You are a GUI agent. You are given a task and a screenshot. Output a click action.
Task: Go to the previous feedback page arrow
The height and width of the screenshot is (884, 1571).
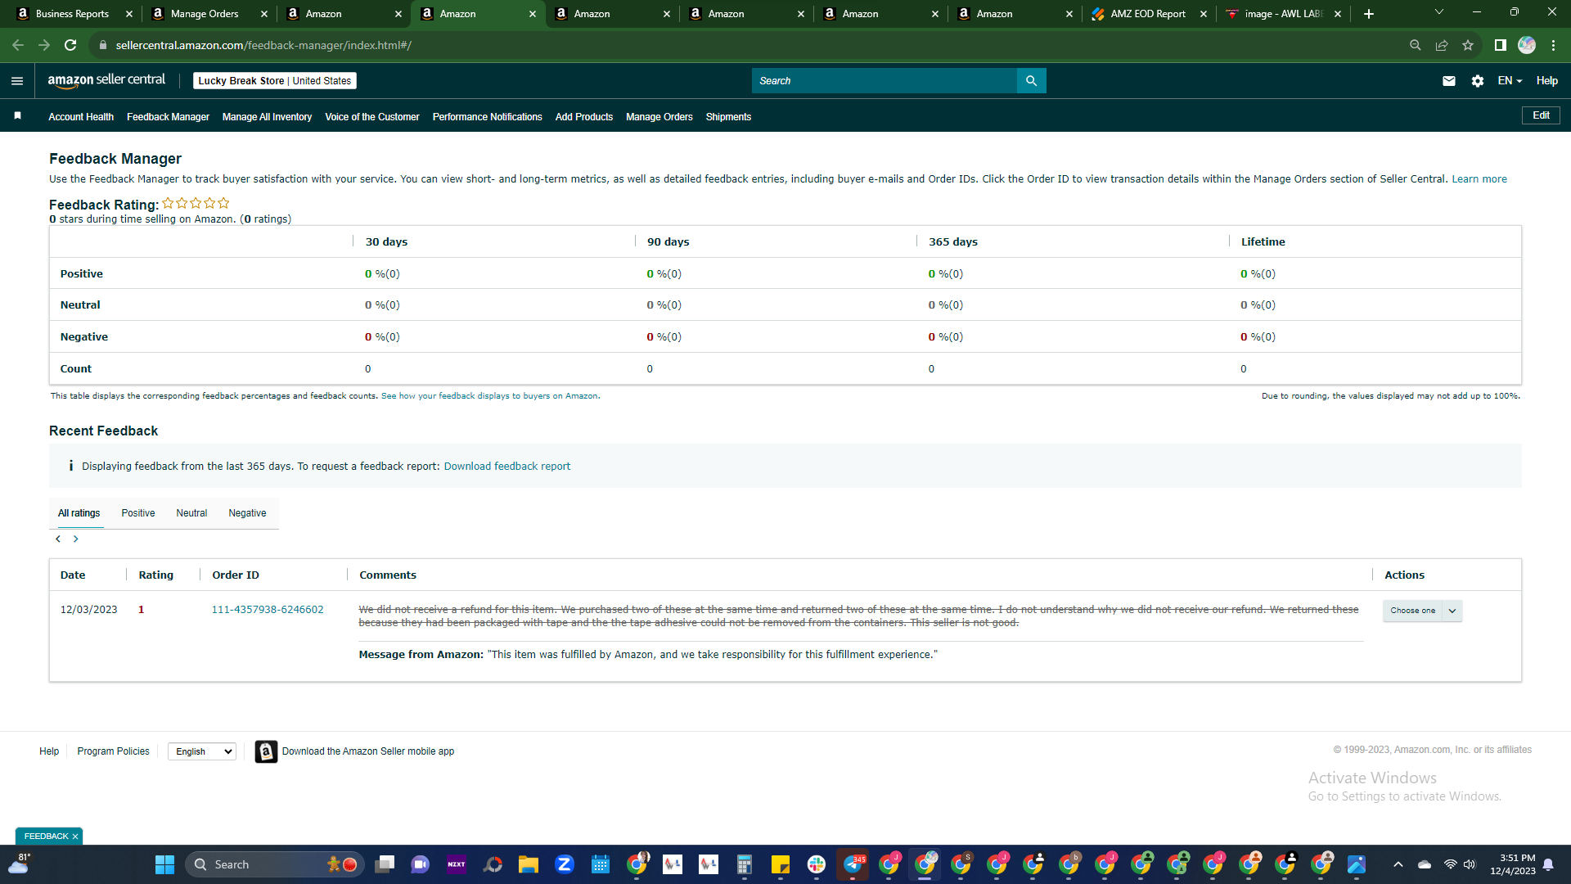(x=58, y=539)
